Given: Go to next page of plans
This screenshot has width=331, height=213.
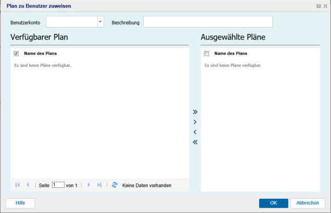Looking at the screenshot, I should (x=89, y=185).
